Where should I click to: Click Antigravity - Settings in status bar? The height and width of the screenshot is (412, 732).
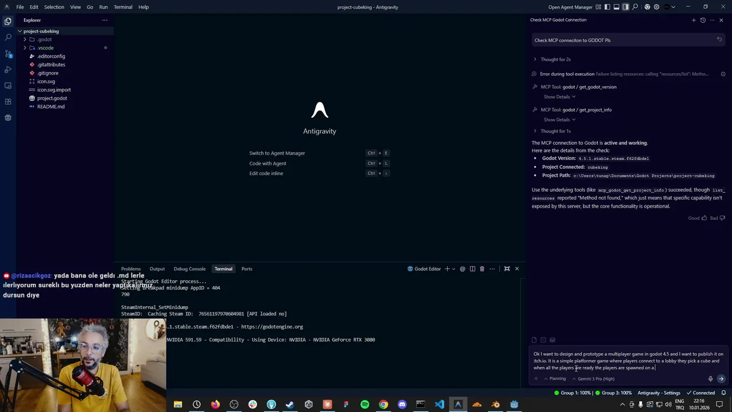(x=659, y=393)
